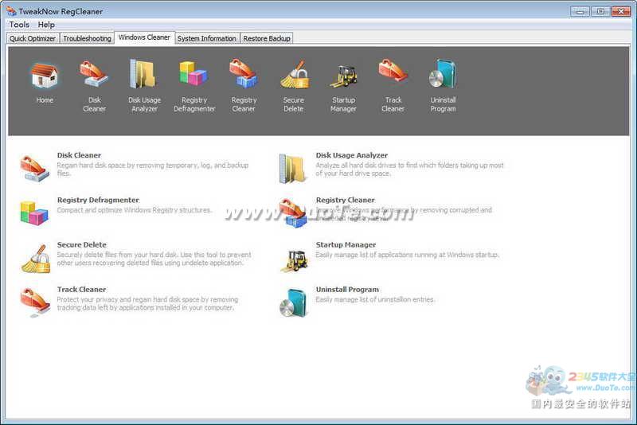Open Registry Cleaner from the toolbar

point(244,74)
